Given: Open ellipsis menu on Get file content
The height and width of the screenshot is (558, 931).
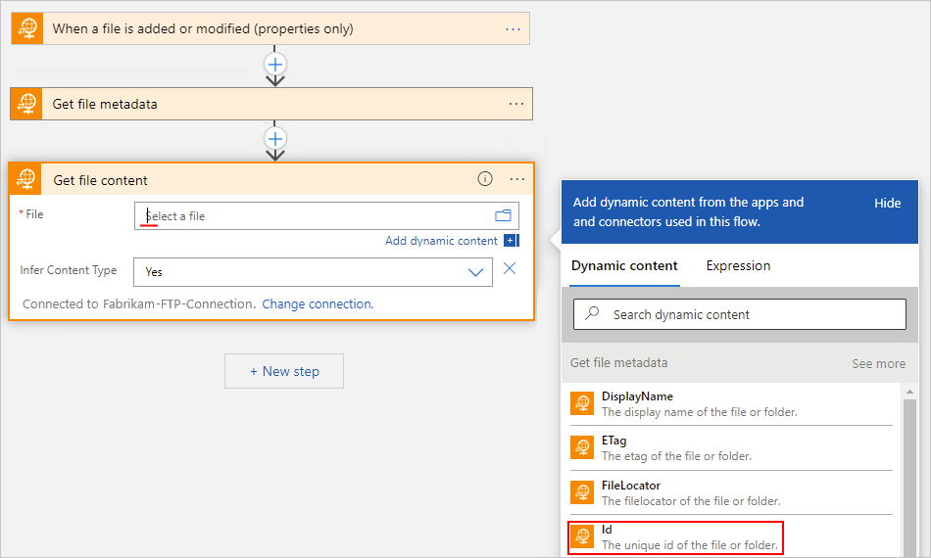Looking at the screenshot, I should 517,179.
